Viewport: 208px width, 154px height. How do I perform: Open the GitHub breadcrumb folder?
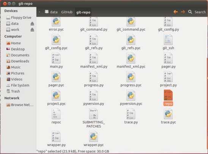[x=67, y=12]
